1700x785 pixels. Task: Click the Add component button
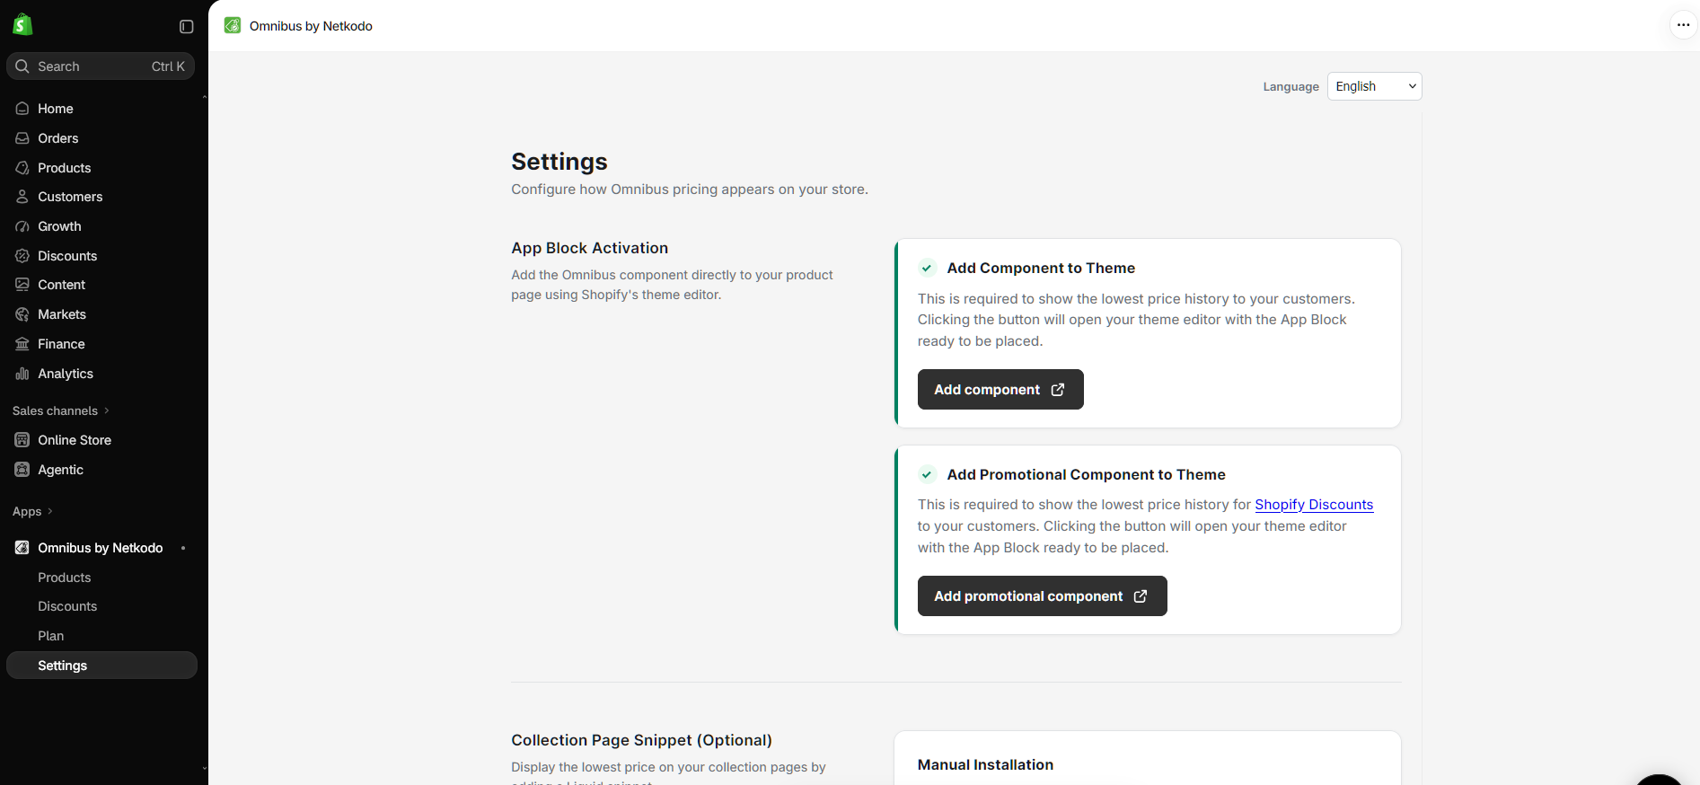pos(1000,390)
